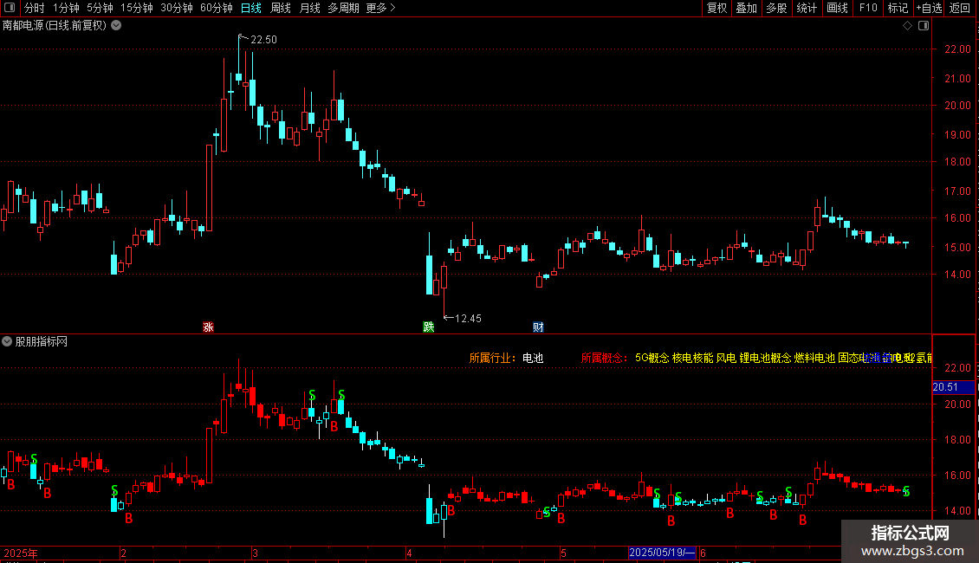
Task: Switch to 月线 monthly chart
Action: click(309, 8)
